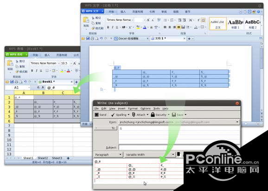Increase font size in WPS Writer ribbon
Image resolution: width=268 pixels, height=191 pixels.
coord(148,20)
